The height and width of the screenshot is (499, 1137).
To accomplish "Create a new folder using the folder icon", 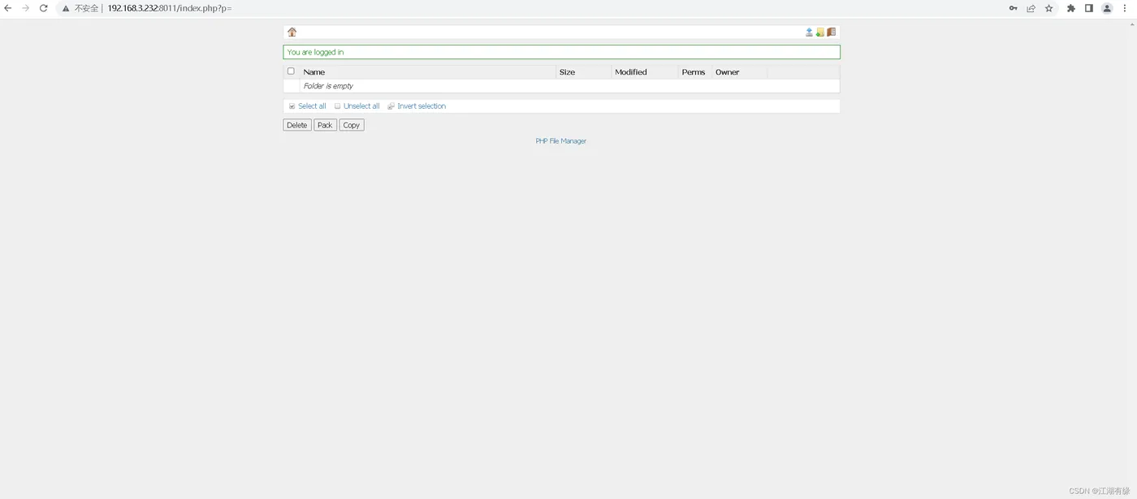I will pos(820,32).
